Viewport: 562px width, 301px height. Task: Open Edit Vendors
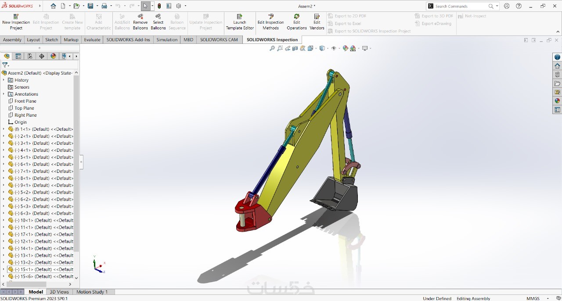[317, 22]
